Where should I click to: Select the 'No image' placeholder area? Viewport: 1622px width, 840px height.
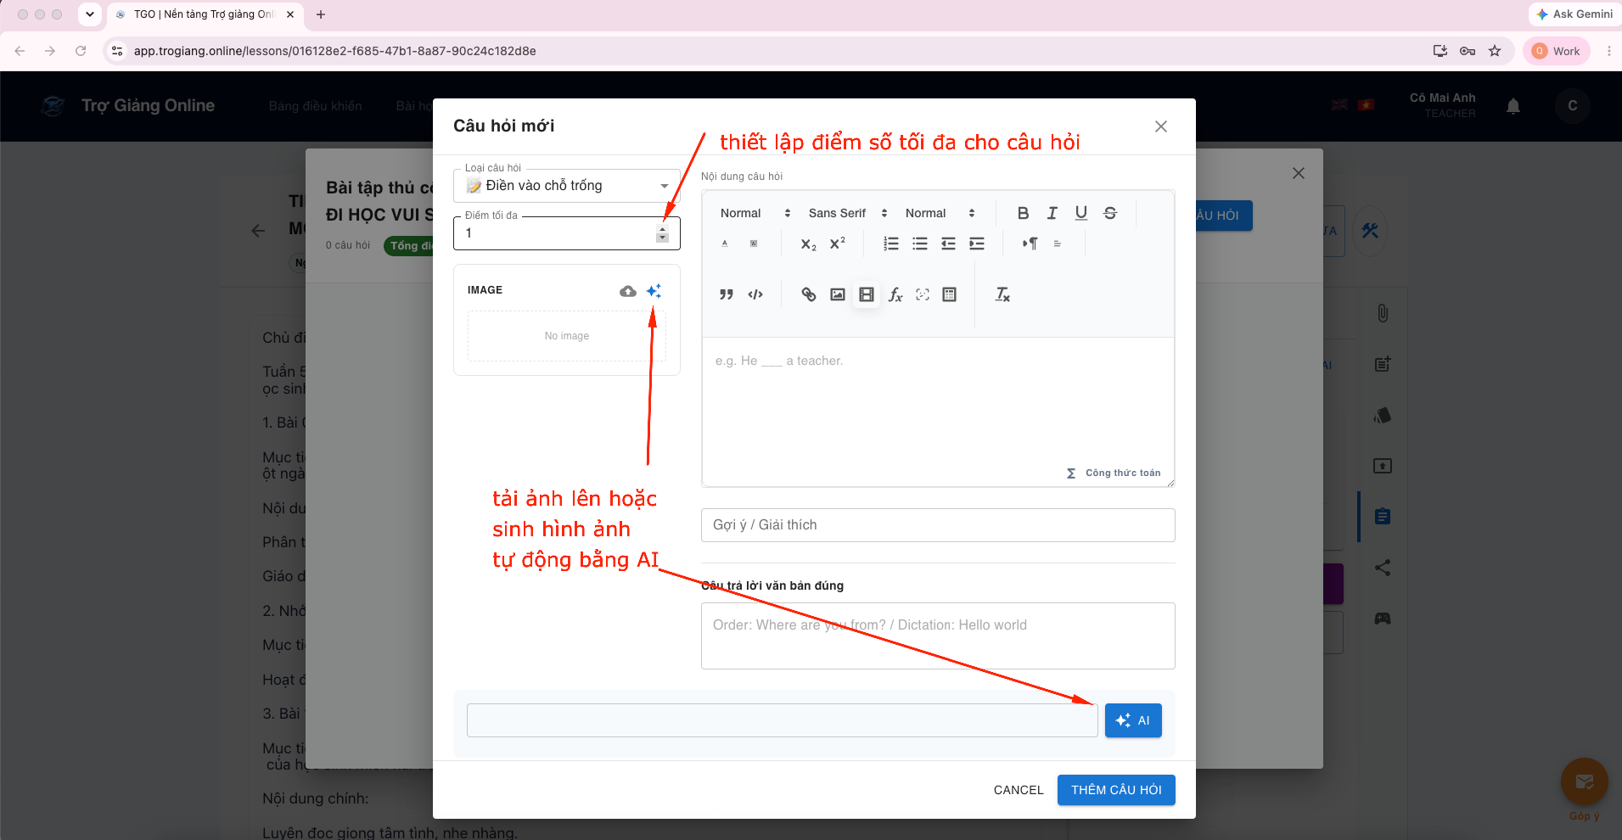pyautogui.click(x=567, y=336)
